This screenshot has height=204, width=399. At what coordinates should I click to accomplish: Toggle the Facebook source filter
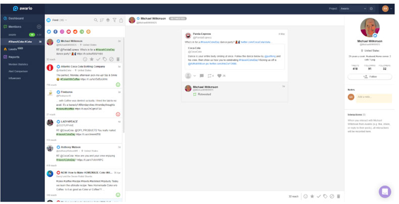click(x=56, y=32)
